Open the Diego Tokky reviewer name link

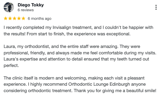coord(31,5)
